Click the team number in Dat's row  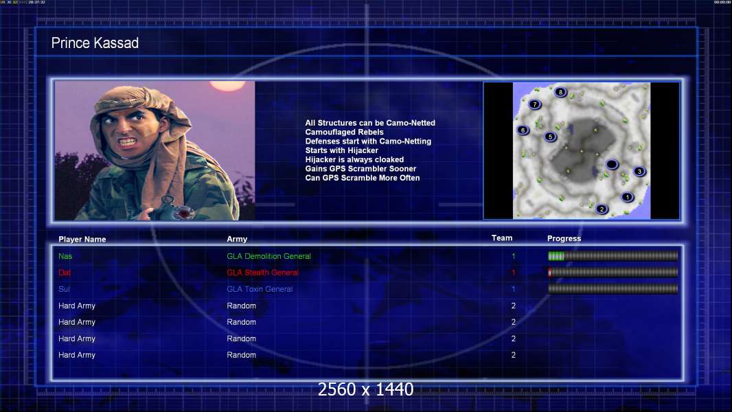514,273
